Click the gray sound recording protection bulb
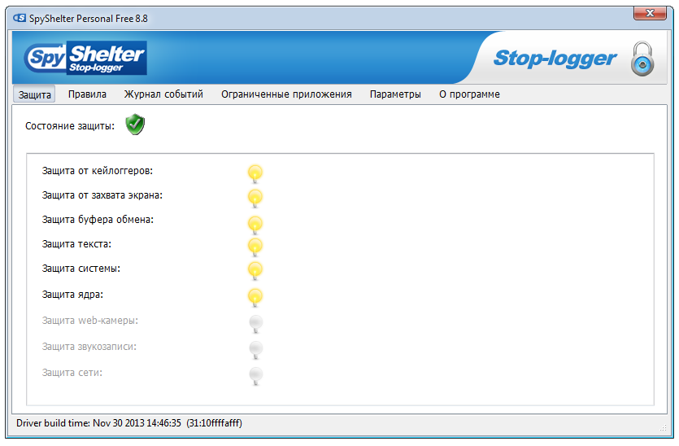This screenshot has width=679, height=446. point(255,350)
